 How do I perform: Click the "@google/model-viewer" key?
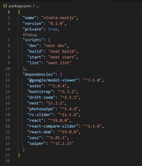pos(53,80)
